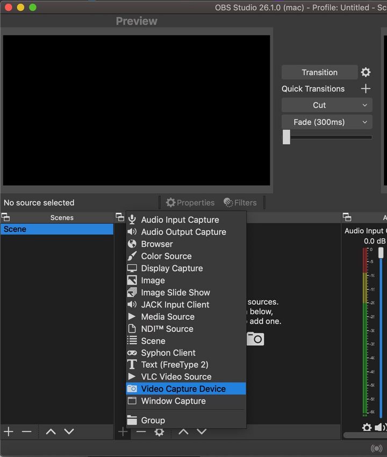This screenshot has height=457, width=387.
Task: Move scene up with the up arrow
Action: [51, 431]
